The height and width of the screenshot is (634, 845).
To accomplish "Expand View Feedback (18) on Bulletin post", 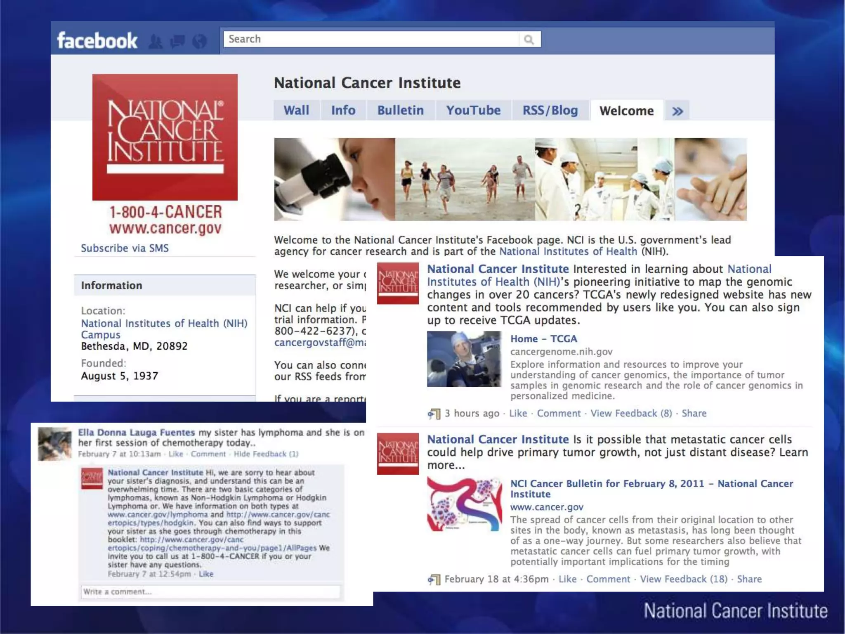I will [x=684, y=579].
